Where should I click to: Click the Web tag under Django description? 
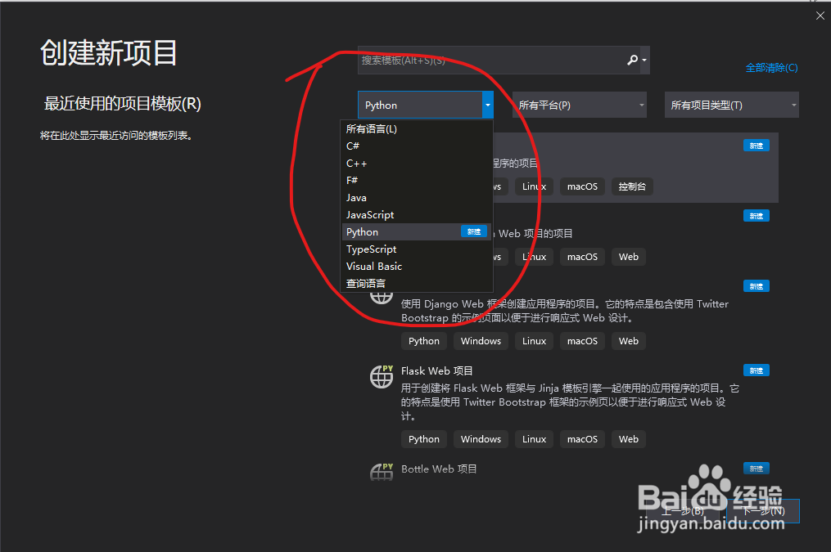tap(629, 341)
